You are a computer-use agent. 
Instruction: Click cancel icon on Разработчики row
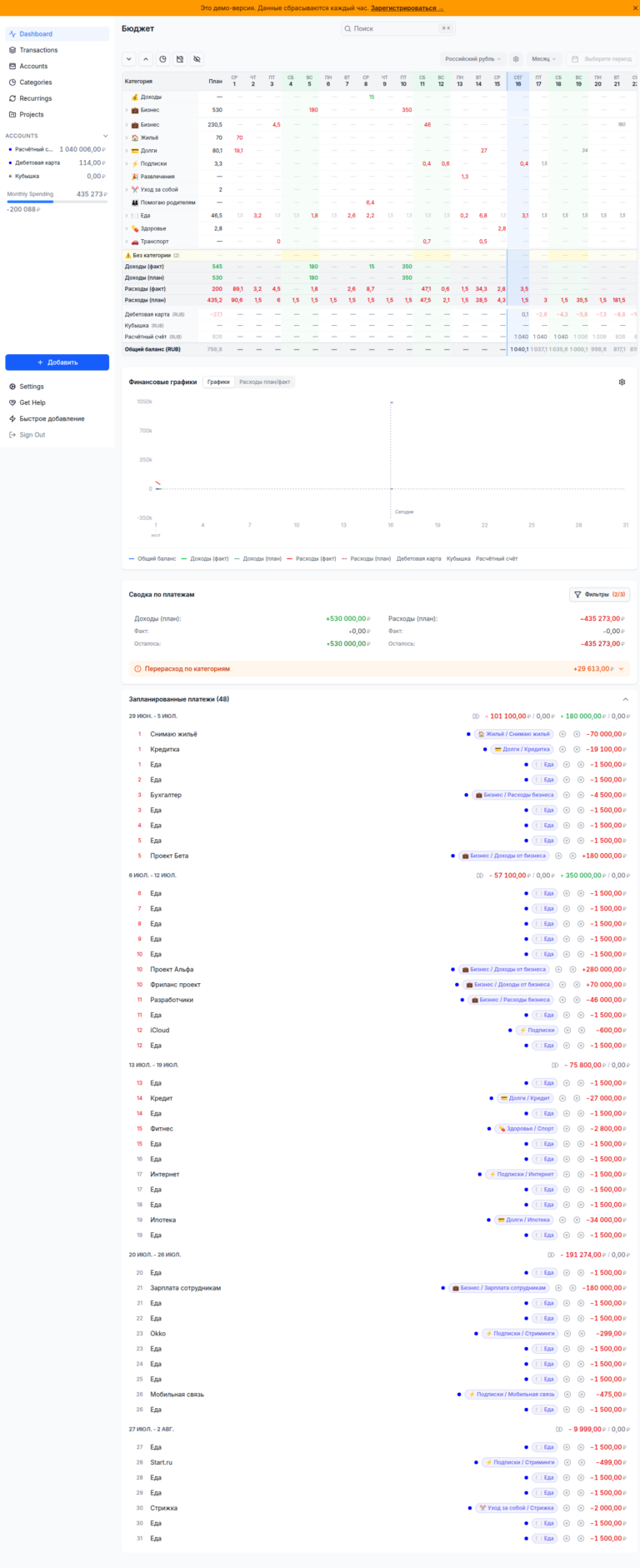577,1000
